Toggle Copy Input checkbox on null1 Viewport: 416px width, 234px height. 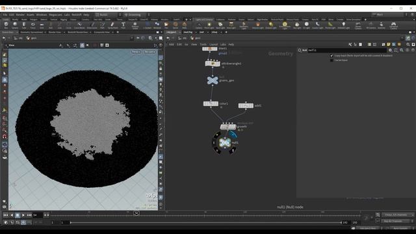(x=331, y=56)
